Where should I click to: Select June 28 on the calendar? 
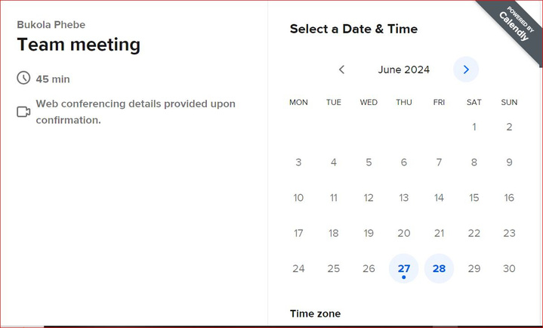point(439,268)
